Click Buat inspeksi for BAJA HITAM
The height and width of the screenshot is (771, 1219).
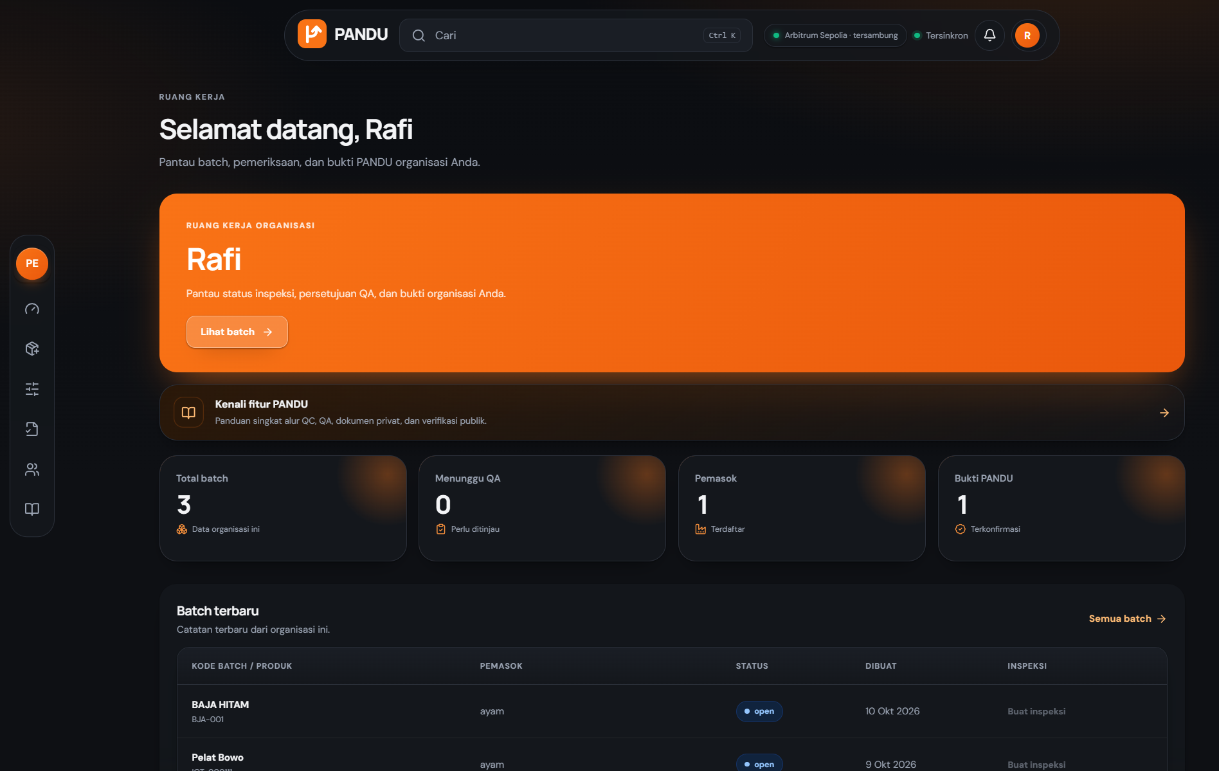pyautogui.click(x=1036, y=711)
